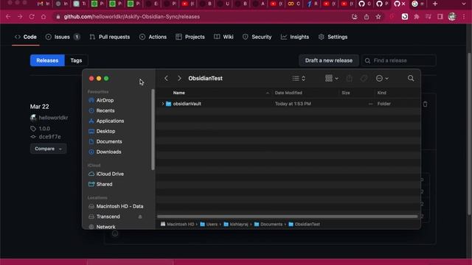472x265 pixels.
Task: Open the GitHub Issues tab
Action: [63, 37]
